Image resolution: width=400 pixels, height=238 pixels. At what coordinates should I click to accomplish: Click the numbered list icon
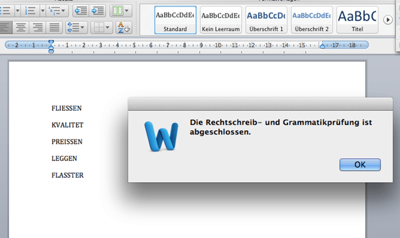(30, 10)
